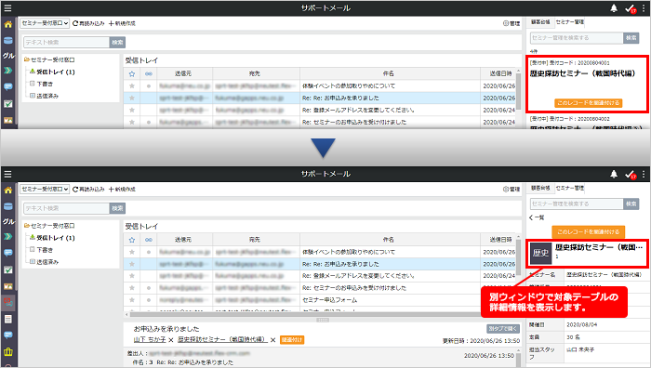Screen dimensions: 651x368
Task: Click the database sidebar icon in upper screenshot
Action: pyautogui.click(x=7, y=40)
